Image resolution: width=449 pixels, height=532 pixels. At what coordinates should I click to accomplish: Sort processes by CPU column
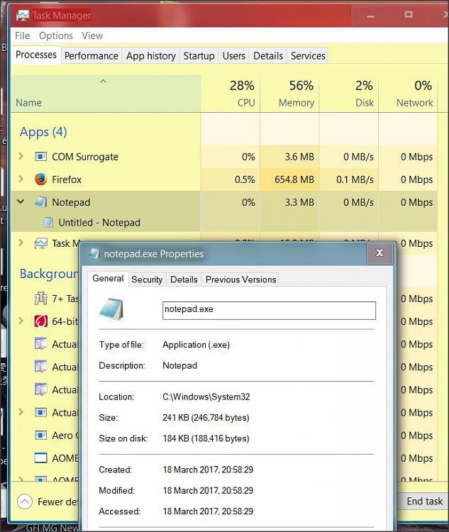point(231,94)
